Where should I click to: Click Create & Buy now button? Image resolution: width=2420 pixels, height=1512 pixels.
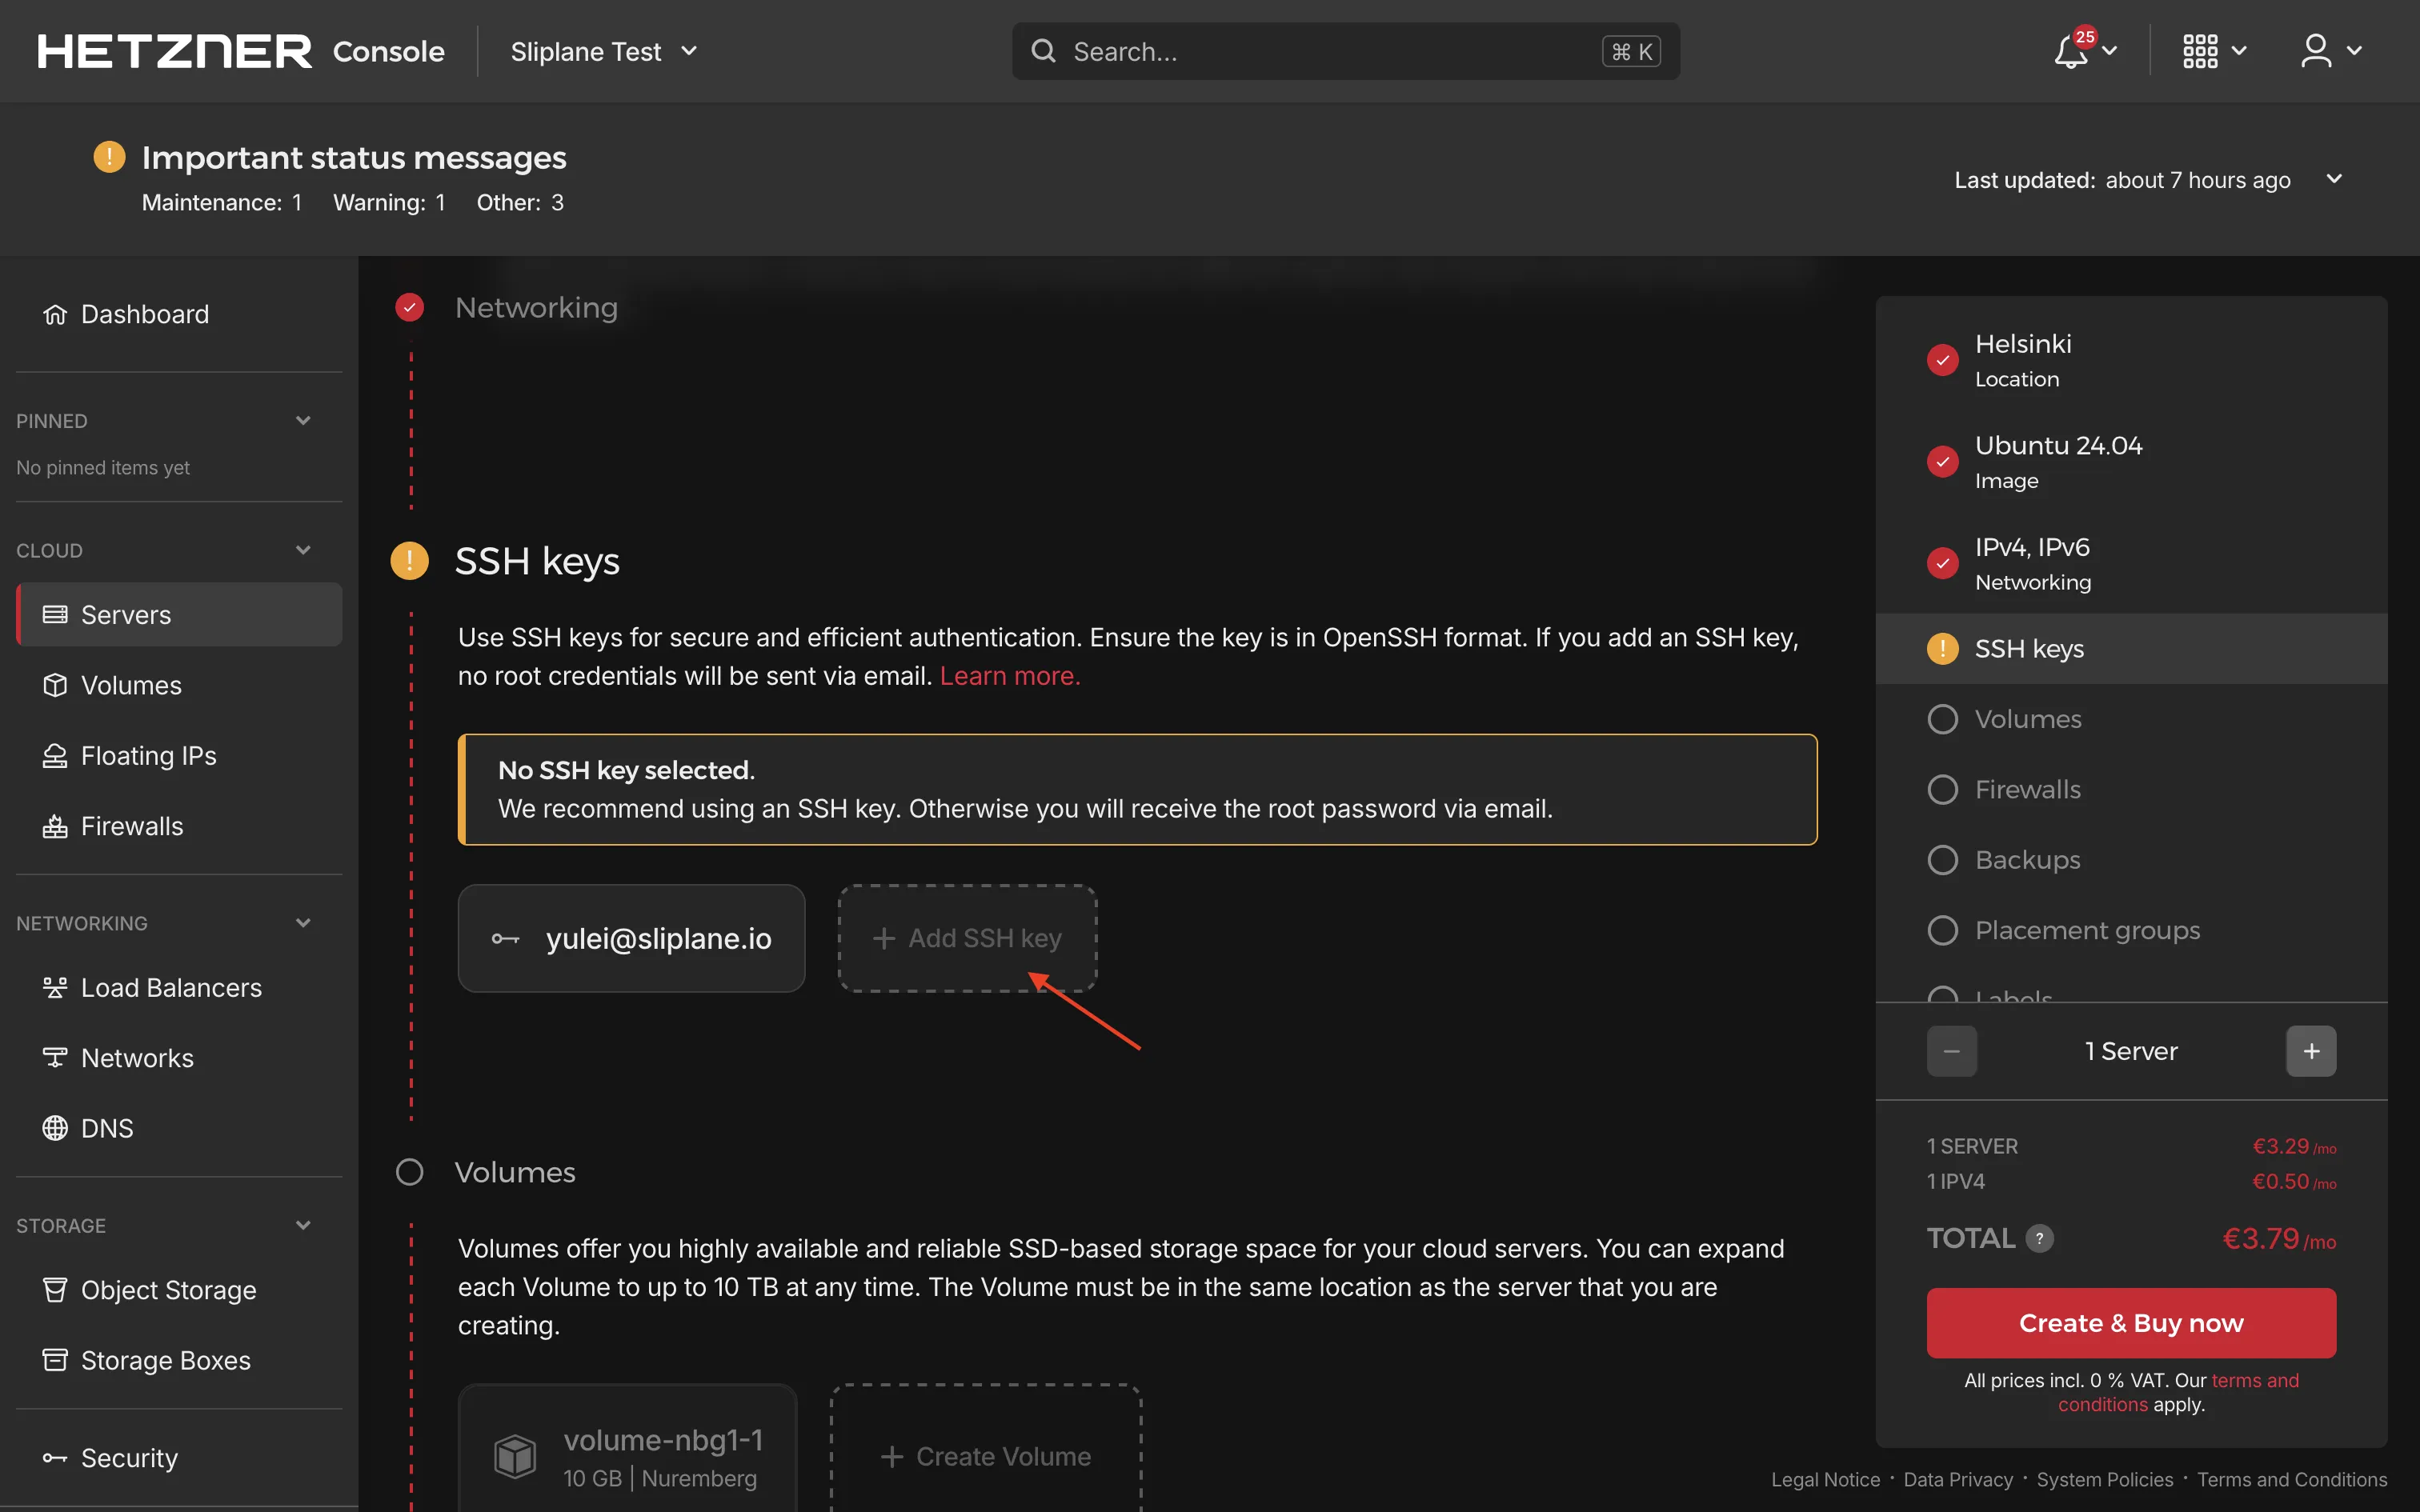(x=2131, y=1323)
